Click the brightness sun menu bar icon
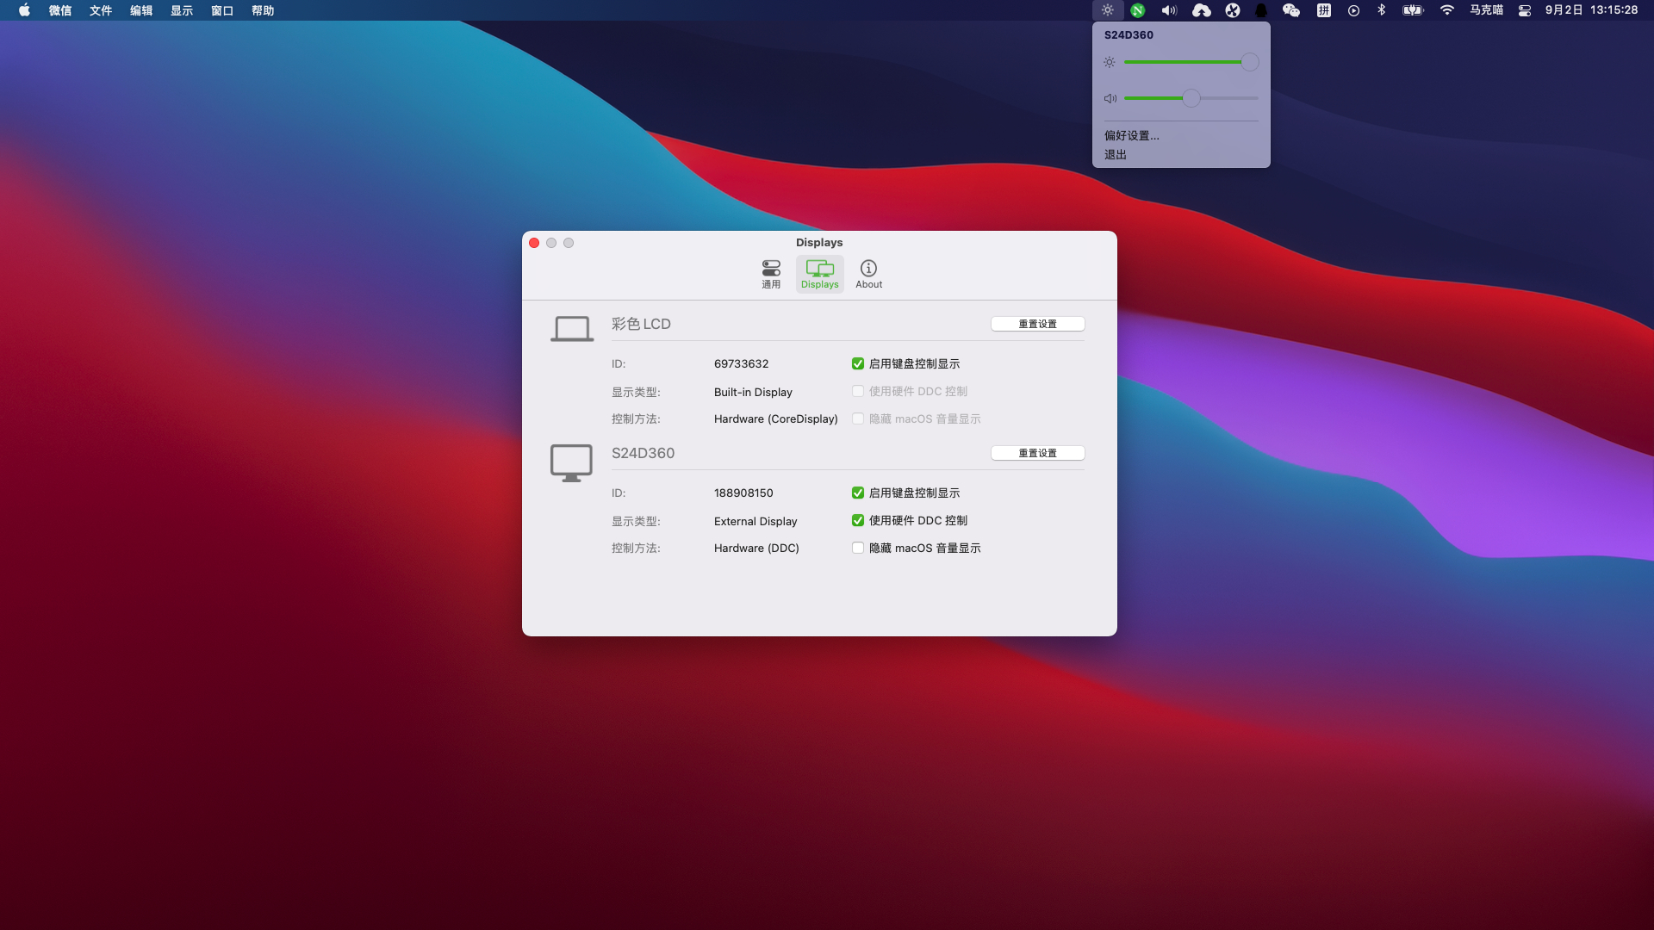Image resolution: width=1654 pixels, height=930 pixels. click(x=1108, y=10)
